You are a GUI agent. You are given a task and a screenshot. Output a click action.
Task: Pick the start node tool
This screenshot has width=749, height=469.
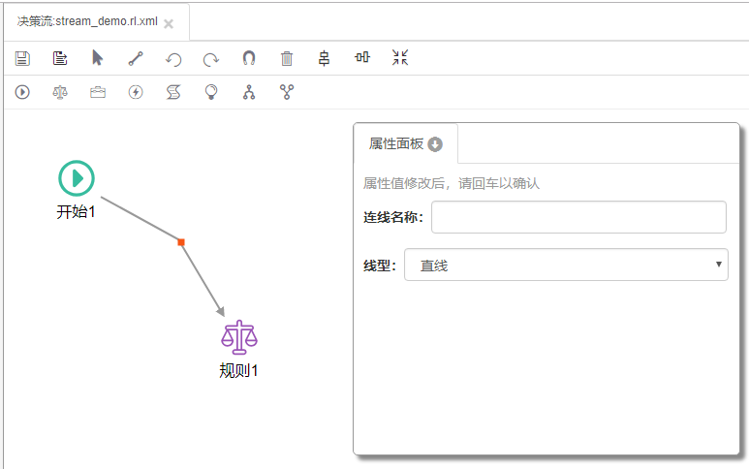pyautogui.click(x=22, y=92)
